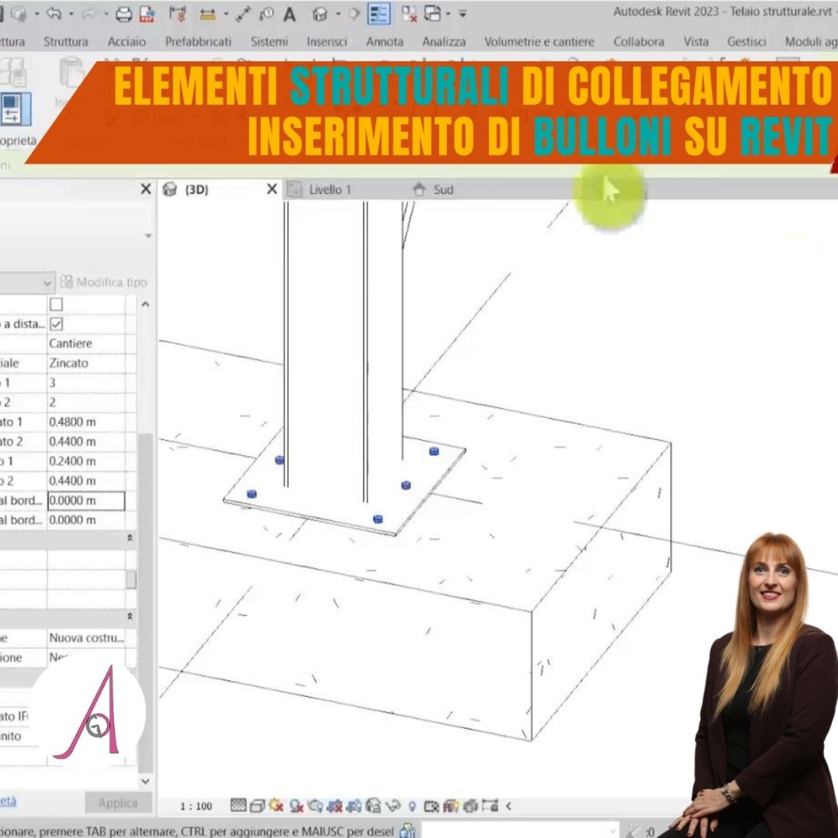Screen dimensions: 838x838
Task: Expand hidden view control bar chevron
Action: pos(509,806)
